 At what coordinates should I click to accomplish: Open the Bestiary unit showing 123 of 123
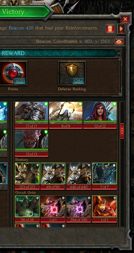(x=27, y=176)
